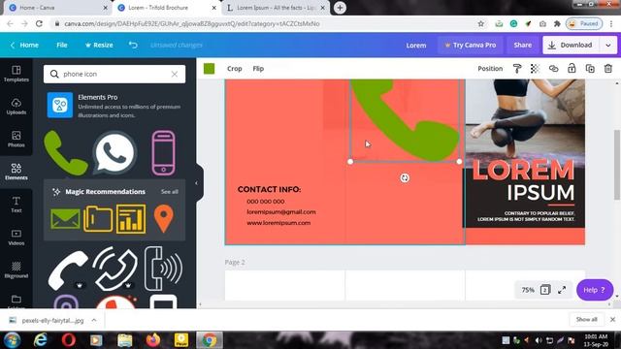The image size is (621, 349).
Task: Expand the download options chevron
Action: tap(608, 46)
